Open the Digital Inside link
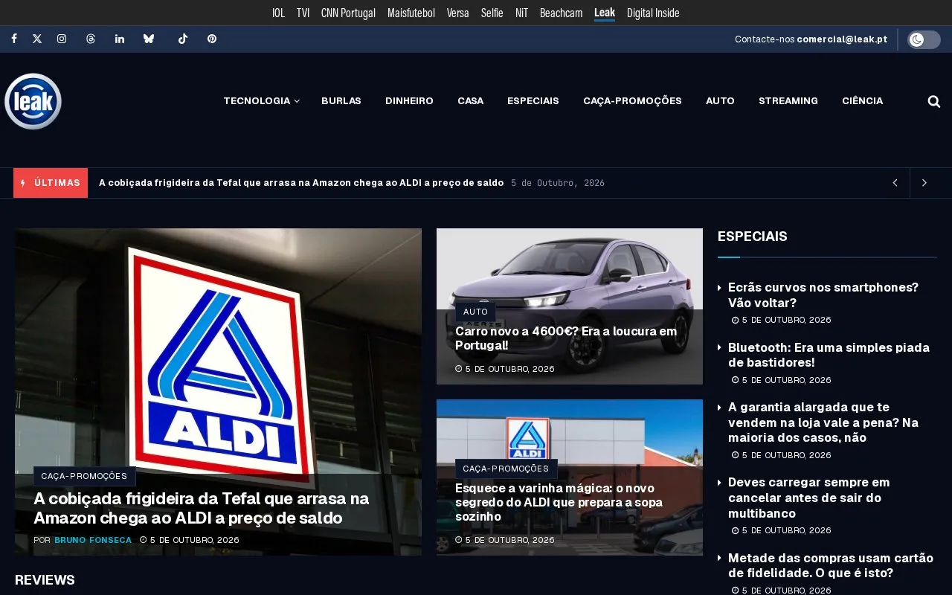952x595 pixels. pyautogui.click(x=653, y=13)
